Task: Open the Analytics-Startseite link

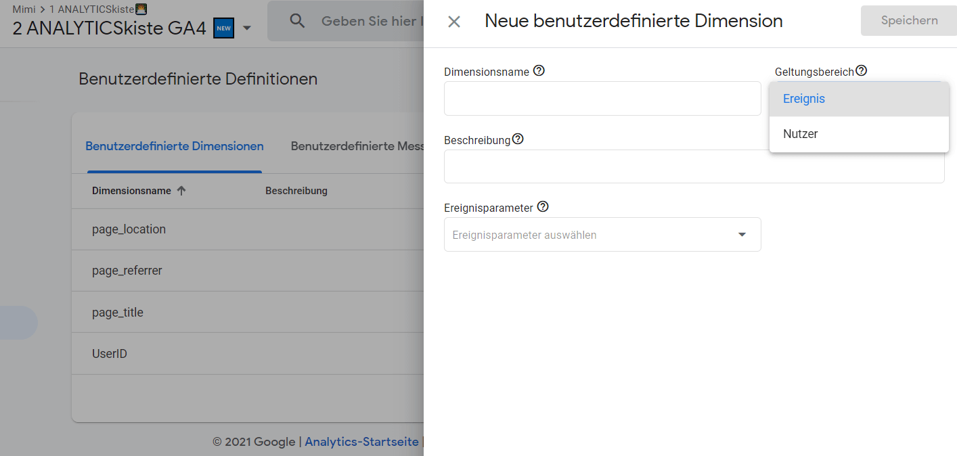Action: pyautogui.click(x=361, y=441)
